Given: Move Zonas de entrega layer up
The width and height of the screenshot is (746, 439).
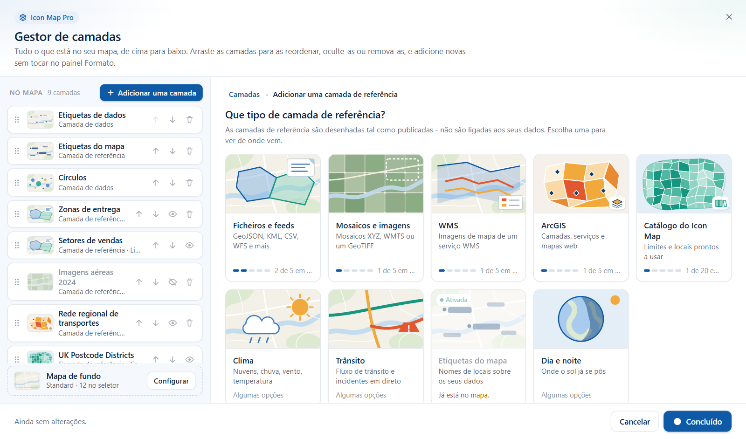Looking at the screenshot, I should click(139, 214).
